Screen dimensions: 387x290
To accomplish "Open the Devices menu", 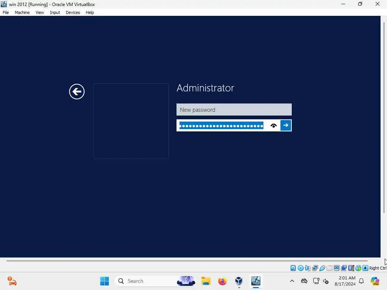I will [73, 12].
